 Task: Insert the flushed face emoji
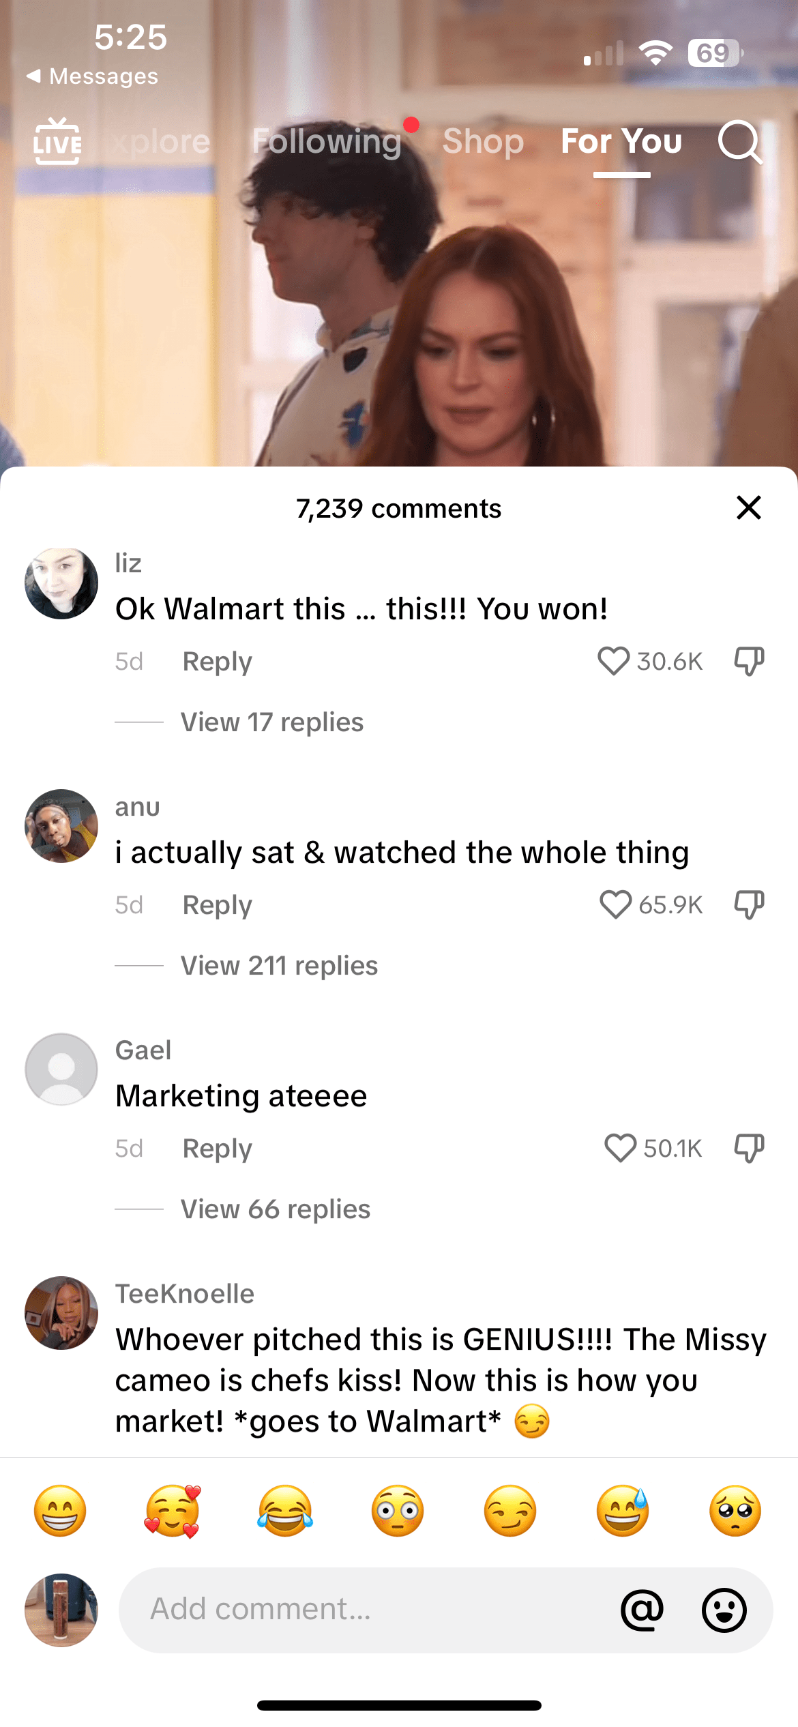point(398,1511)
